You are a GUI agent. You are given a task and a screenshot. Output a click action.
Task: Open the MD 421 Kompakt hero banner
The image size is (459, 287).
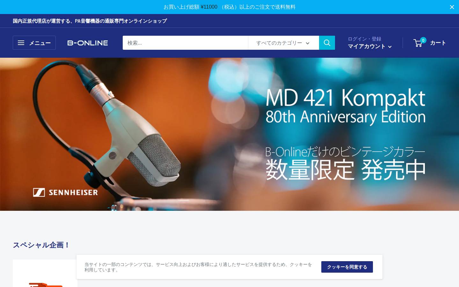click(229, 134)
